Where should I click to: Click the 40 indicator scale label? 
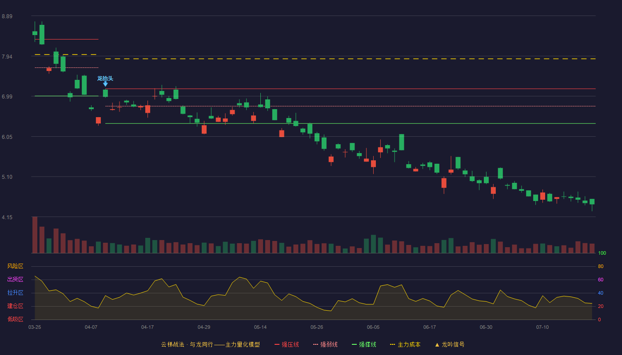point(601,293)
